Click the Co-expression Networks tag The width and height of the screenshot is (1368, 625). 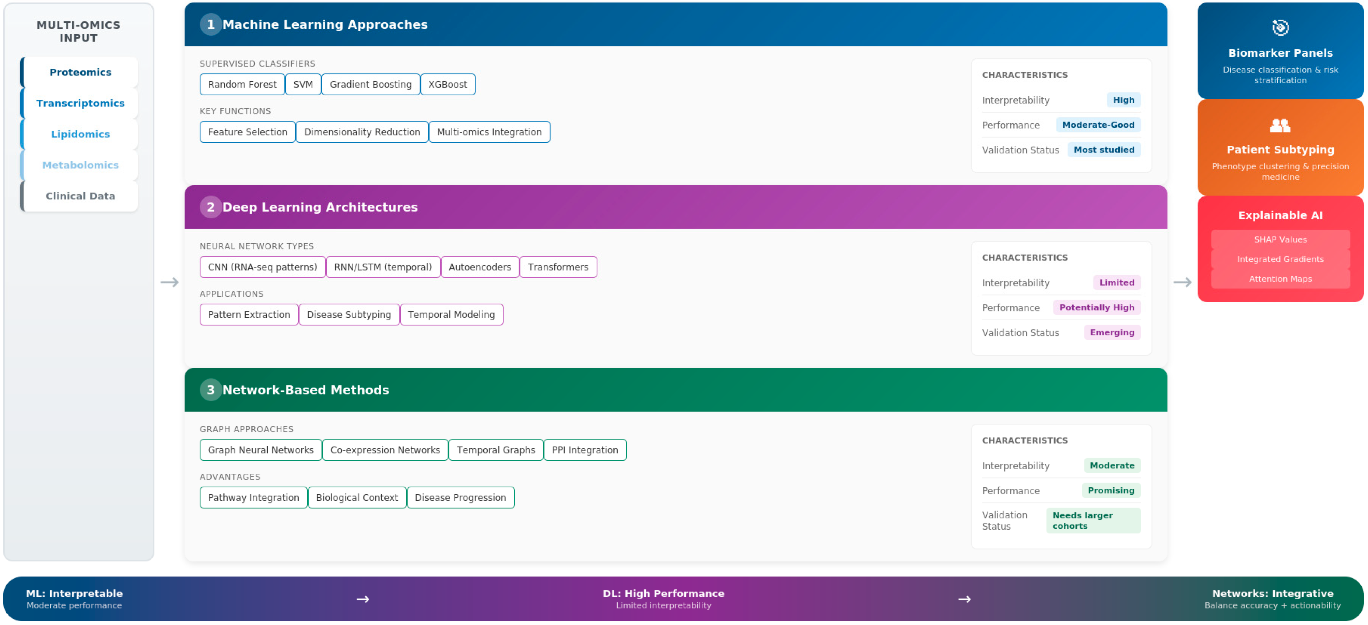click(385, 450)
